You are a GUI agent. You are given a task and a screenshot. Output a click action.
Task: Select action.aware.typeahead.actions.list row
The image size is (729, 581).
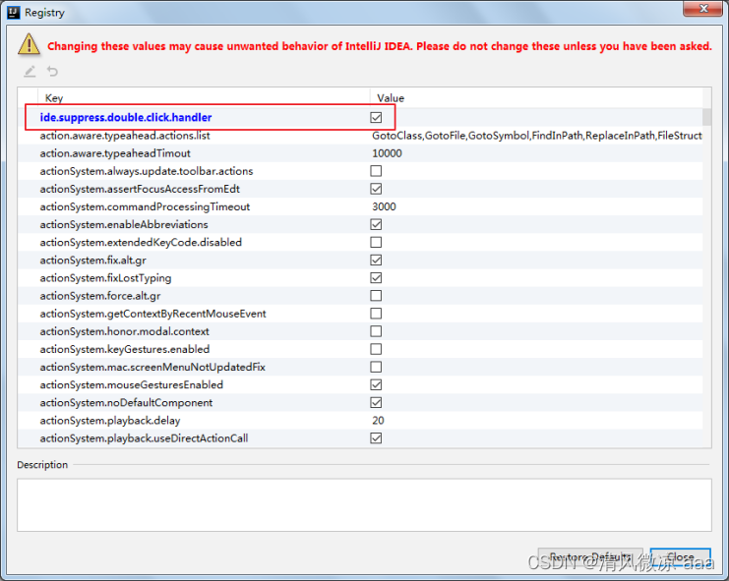tap(360, 136)
